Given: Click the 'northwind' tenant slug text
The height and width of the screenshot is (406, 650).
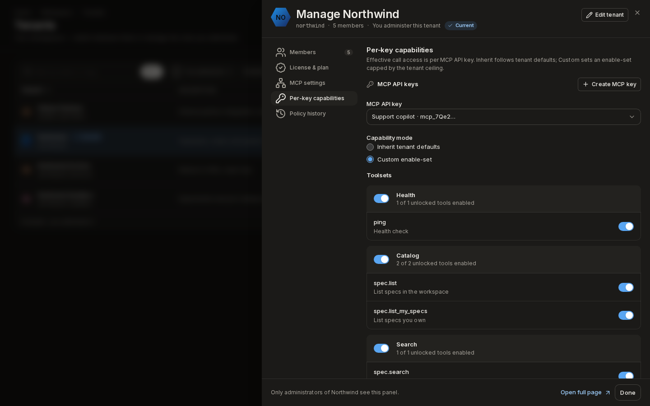Looking at the screenshot, I should point(310,26).
